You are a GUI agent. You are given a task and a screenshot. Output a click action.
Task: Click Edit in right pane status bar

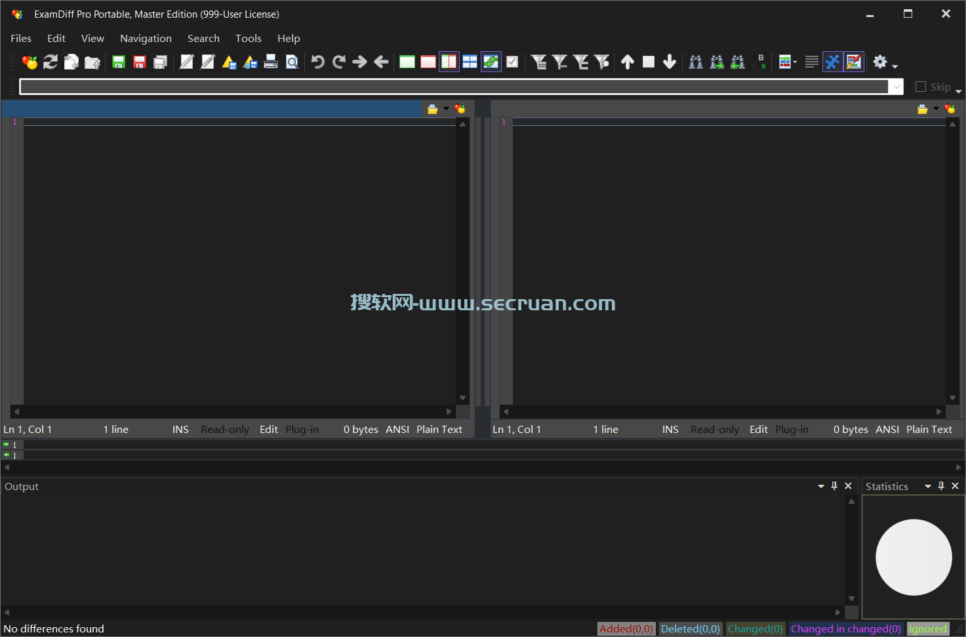pyautogui.click(x=759, y=429)
